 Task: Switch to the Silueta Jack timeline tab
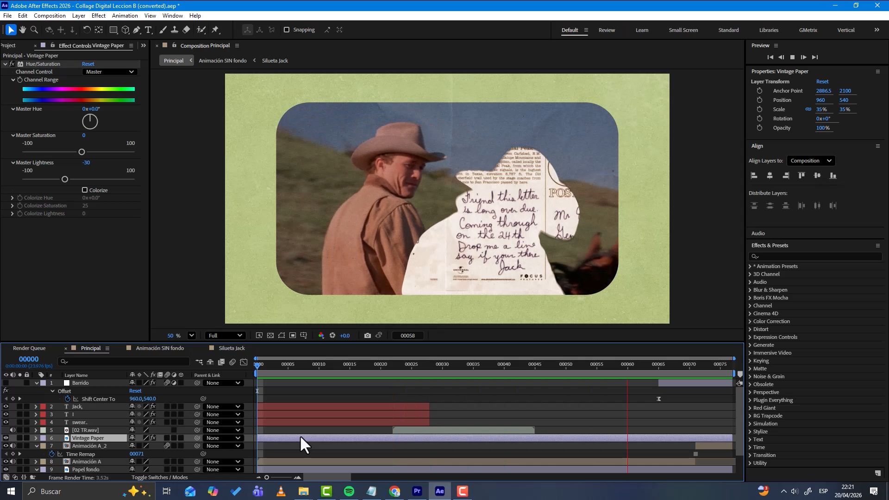232,348
